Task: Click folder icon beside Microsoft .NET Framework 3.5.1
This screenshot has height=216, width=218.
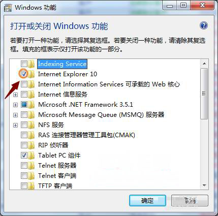Action: click(32, 105)
